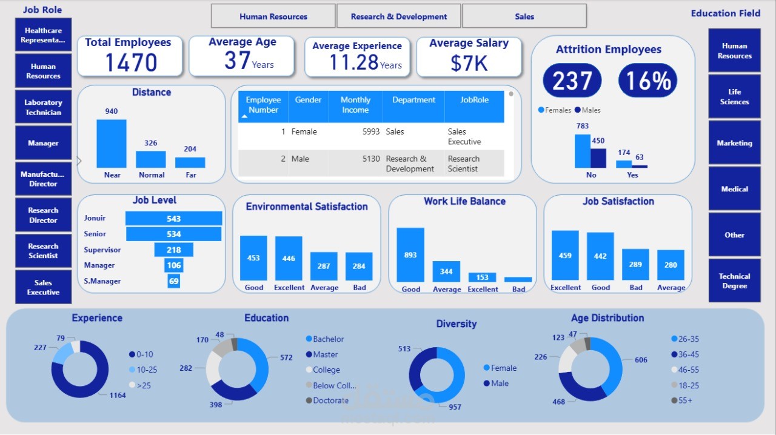The image size is (776, 435).
Task: Click the Female Diversity legend item
Action: coord(500,368)
